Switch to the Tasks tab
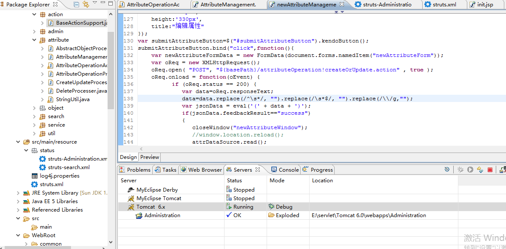 pyautogui.click(x=165, y=170)
